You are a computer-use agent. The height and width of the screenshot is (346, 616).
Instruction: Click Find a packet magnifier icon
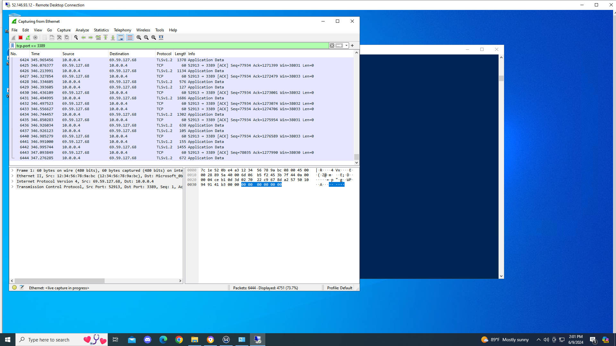[x=76, y=37]
